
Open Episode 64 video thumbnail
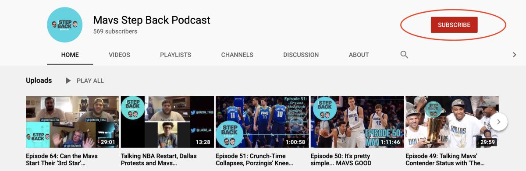coord(72,122)
